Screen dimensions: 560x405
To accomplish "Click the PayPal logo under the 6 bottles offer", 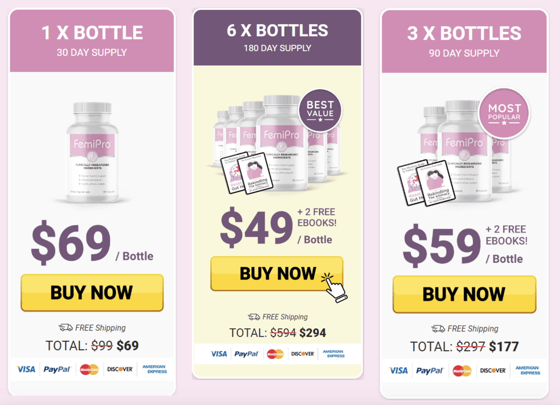I will (246, 354).
